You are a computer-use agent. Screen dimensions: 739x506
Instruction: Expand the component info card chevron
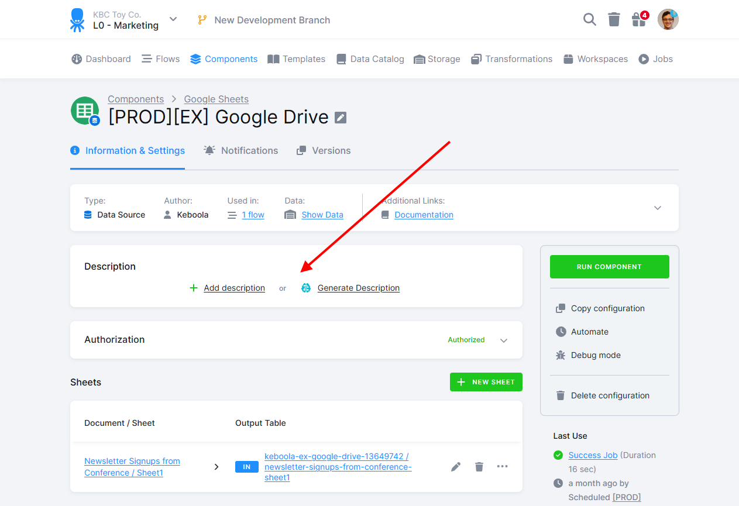[658, 208]
